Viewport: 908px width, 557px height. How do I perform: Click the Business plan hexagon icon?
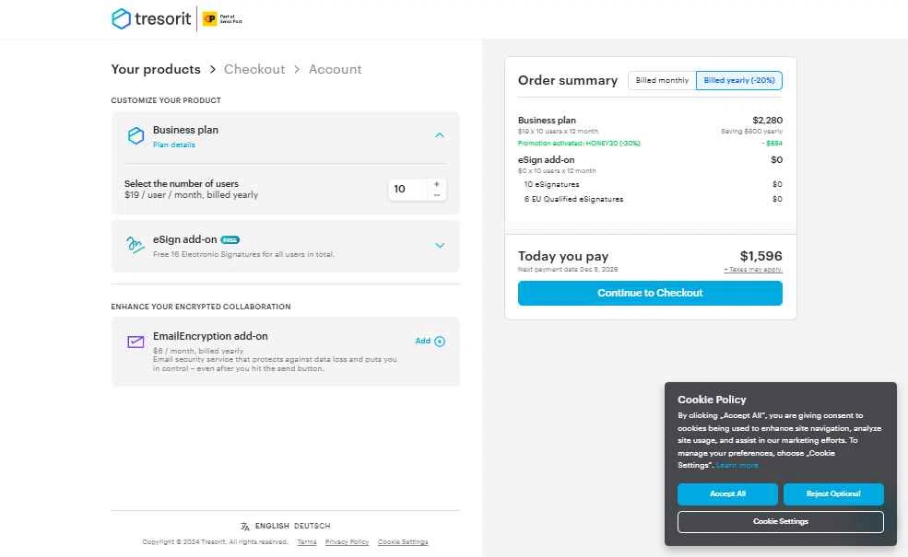click(136, 135)
